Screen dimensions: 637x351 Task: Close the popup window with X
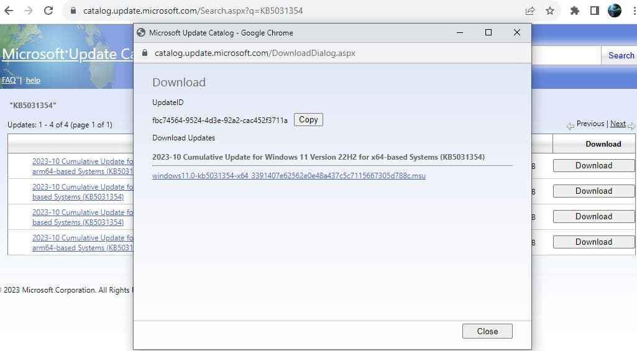[x=517, y=32]
